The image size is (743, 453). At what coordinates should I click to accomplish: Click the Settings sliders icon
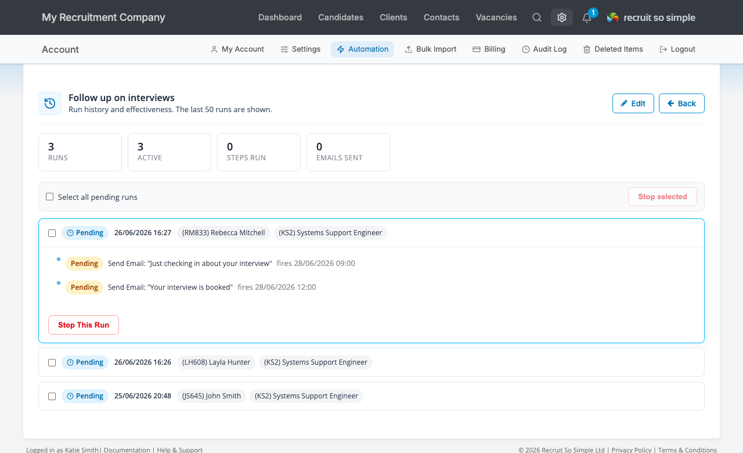click(x=284, y=49)
